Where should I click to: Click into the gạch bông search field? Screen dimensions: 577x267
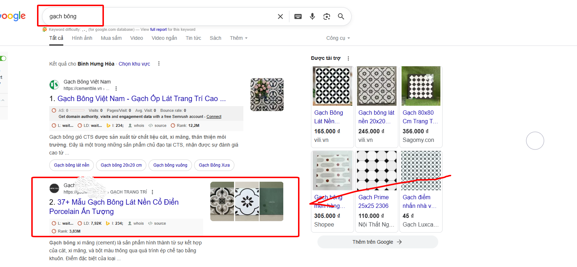(x=158, y=16)
